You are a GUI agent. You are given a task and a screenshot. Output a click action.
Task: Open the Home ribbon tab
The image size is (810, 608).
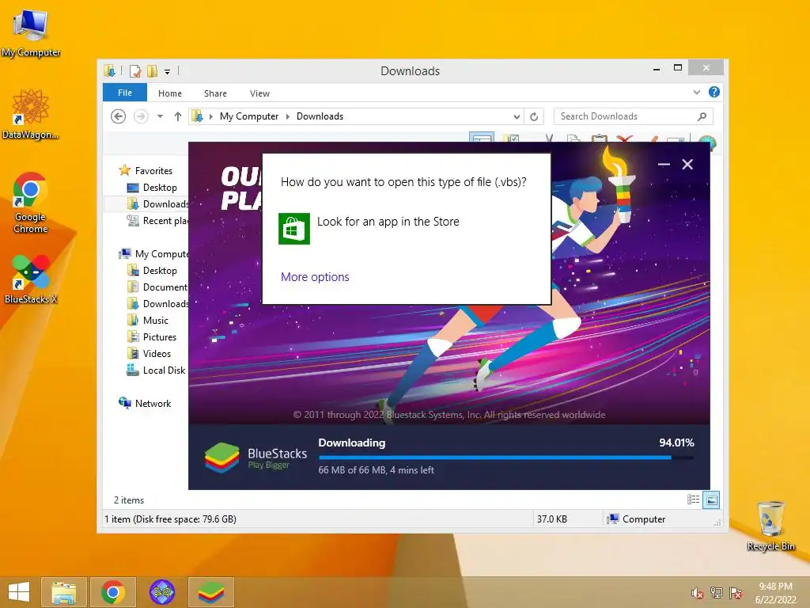click(170, 93)
